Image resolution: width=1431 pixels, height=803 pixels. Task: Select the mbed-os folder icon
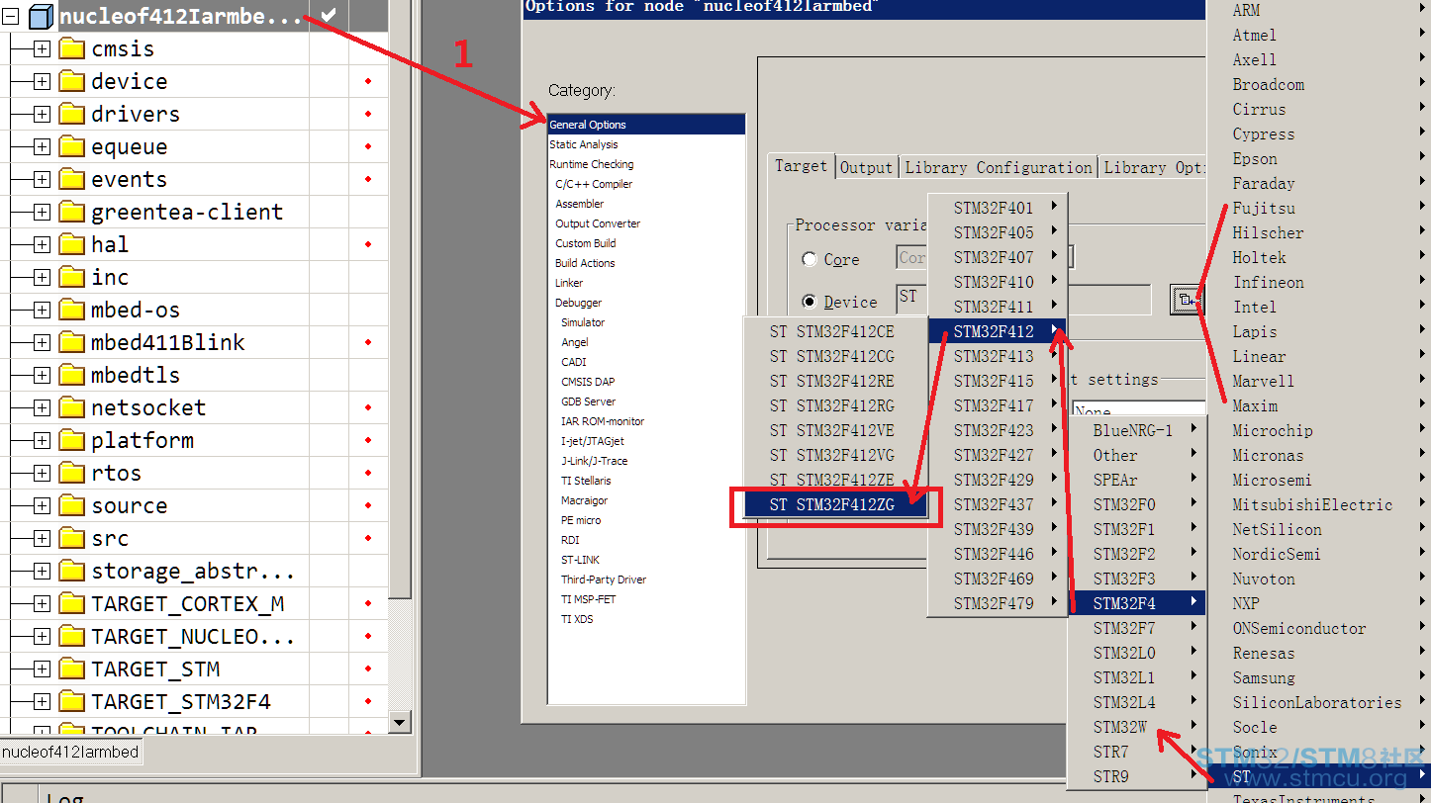click(x=71, y=310)
